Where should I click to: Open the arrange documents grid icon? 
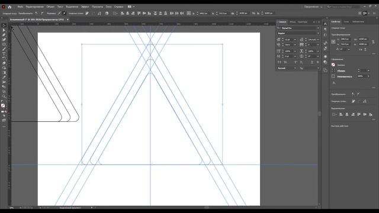pyautogui.click(x=130, y=7)
